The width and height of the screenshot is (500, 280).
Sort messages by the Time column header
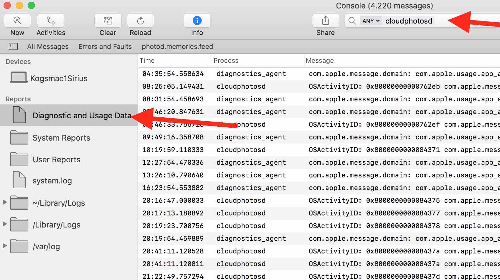(147, 60)
